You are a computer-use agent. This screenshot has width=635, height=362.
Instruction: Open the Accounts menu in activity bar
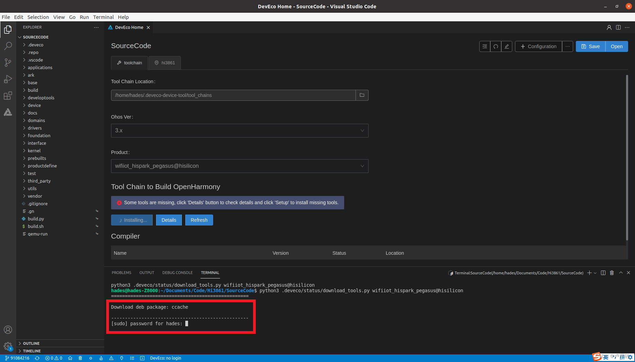pos(8,330)
